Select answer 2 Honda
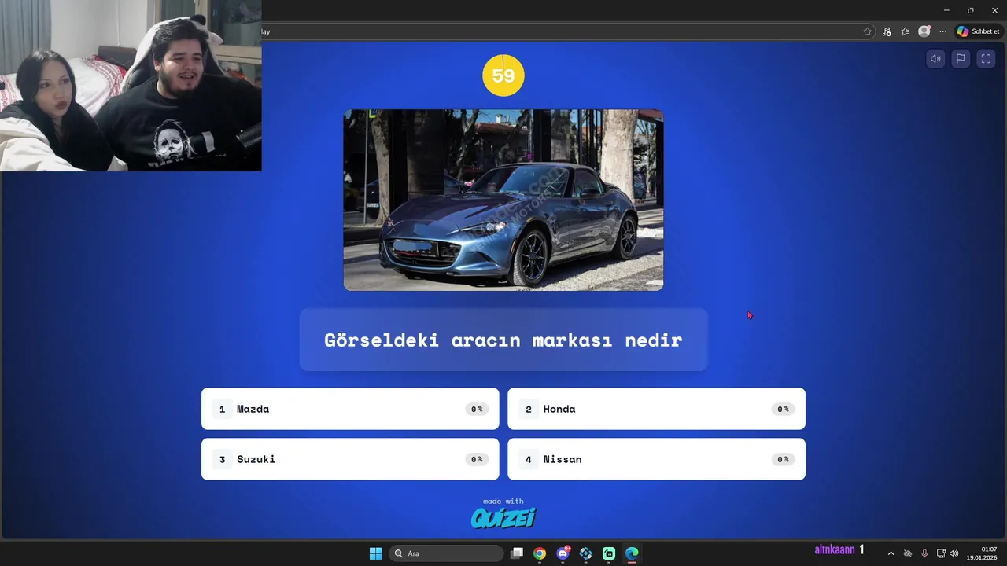Image resolution: width=1007 pixels, height=566 pixels. coord(656,409)
